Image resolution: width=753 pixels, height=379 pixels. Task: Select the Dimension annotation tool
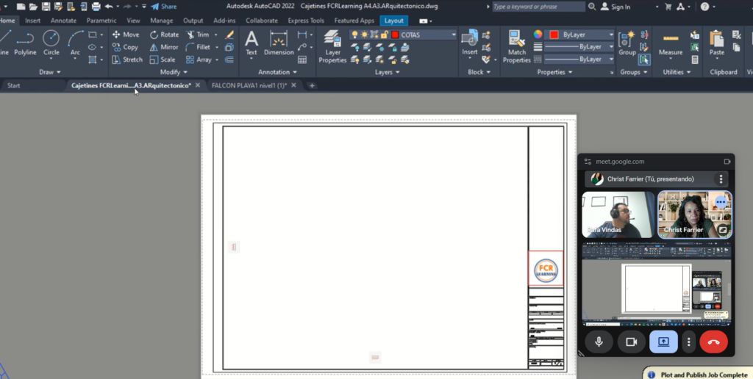click(x=279, y=43)
